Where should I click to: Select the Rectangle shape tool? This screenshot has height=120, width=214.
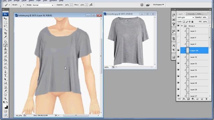(5, 83)
